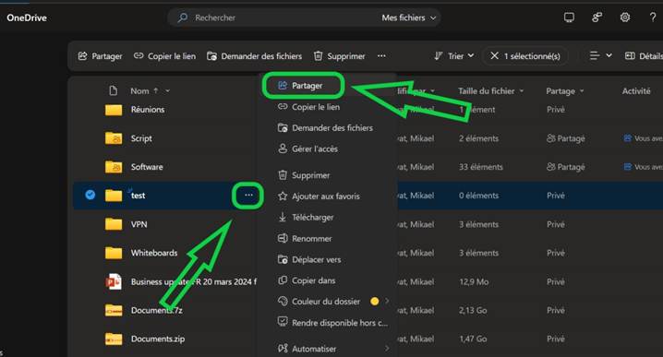Click the people/network icon in the header
Viewport: 663px width, 357px height.
597,18
